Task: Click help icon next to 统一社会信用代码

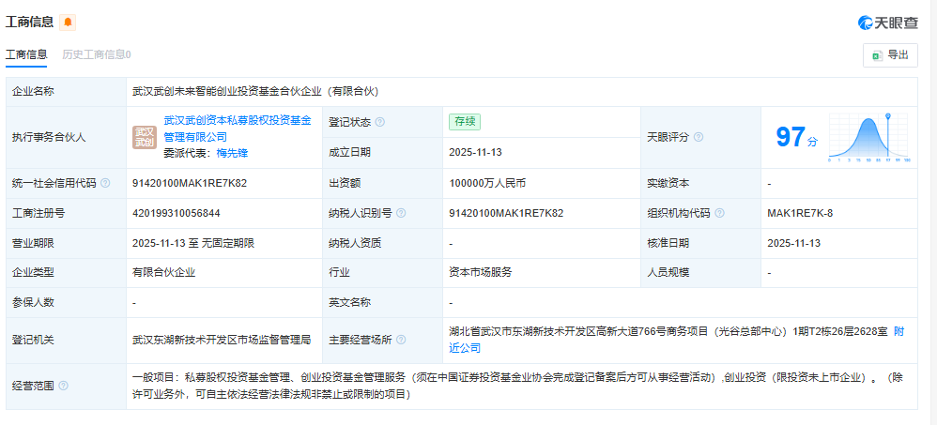Action: click(105, 183)
